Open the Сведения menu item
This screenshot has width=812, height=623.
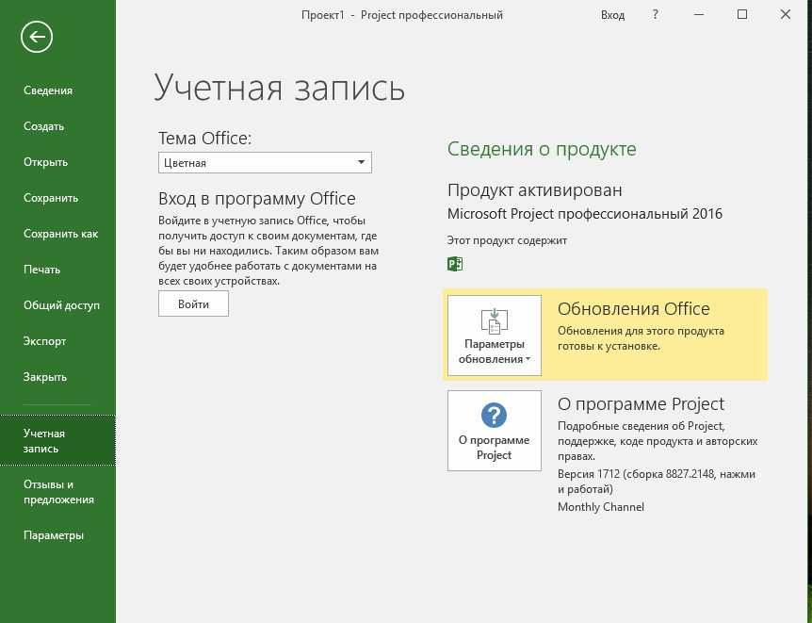click(x=48, y=90)
